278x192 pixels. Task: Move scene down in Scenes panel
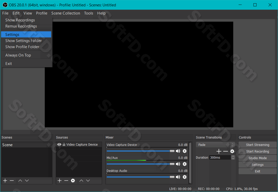(x=27, y=181)
